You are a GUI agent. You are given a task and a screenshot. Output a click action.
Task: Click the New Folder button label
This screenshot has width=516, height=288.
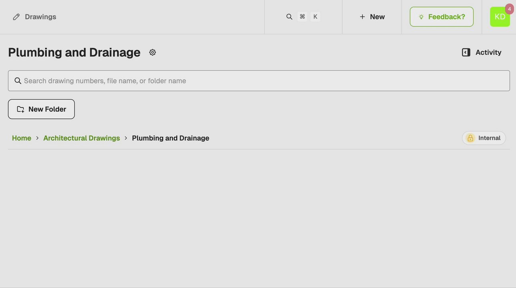coord(47,109)
